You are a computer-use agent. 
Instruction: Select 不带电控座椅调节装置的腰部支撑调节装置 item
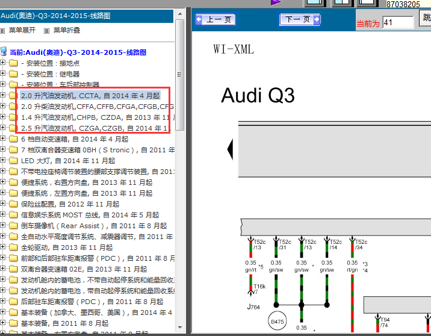click(x=98, y=172)
